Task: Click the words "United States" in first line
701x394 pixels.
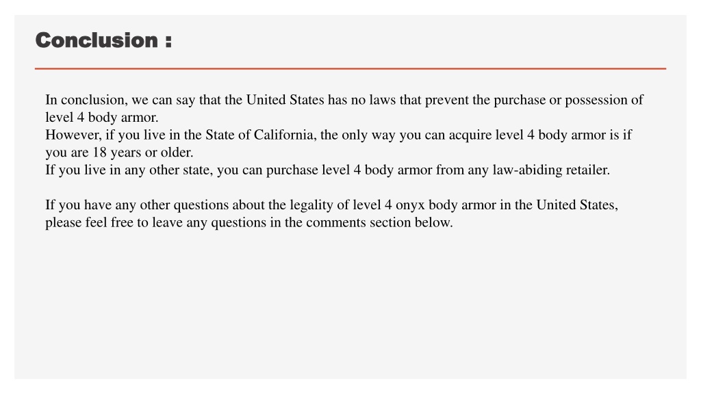Action: [285, 100]
